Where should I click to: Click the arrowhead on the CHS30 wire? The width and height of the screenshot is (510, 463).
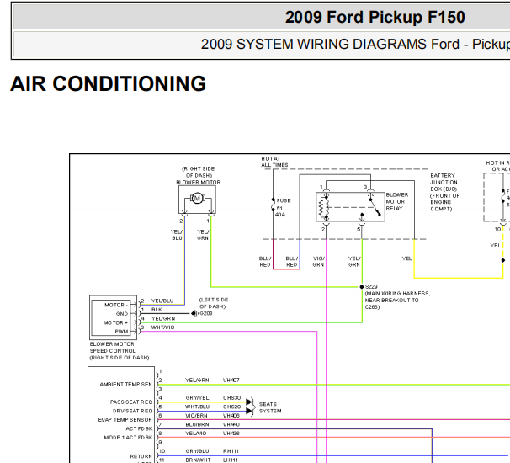click(x=249, y=402)
